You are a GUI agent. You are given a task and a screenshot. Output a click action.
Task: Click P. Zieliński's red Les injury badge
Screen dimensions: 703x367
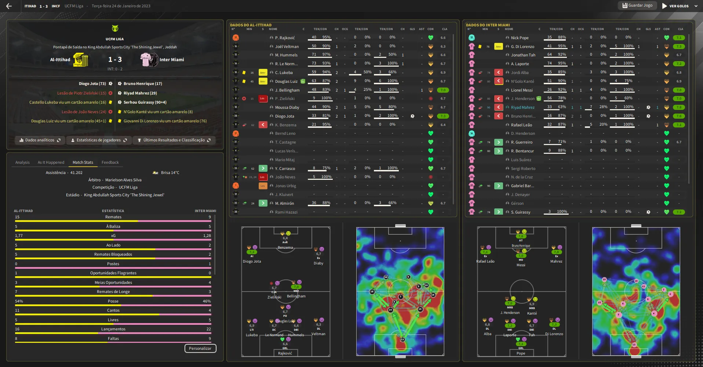pos(263,99)
